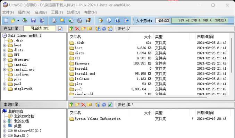
Task: Click the Convert image format icon
Action: pos(71,20)
